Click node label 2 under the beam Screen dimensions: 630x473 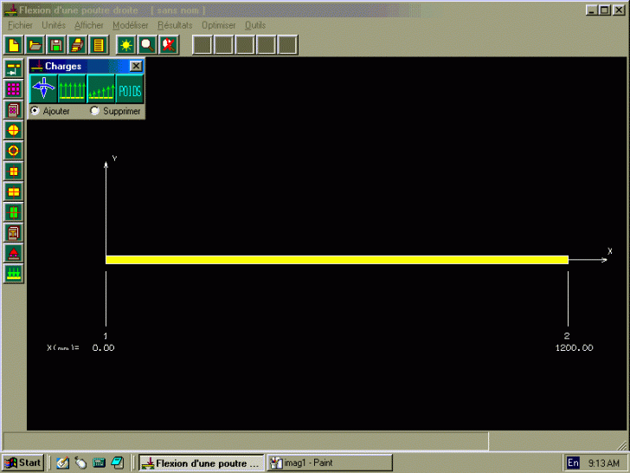point(567,336)
